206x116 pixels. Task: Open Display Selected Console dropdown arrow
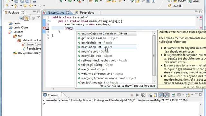(x=183, y=95)
